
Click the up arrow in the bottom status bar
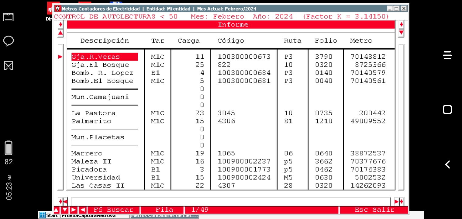[x=57, y=210]
